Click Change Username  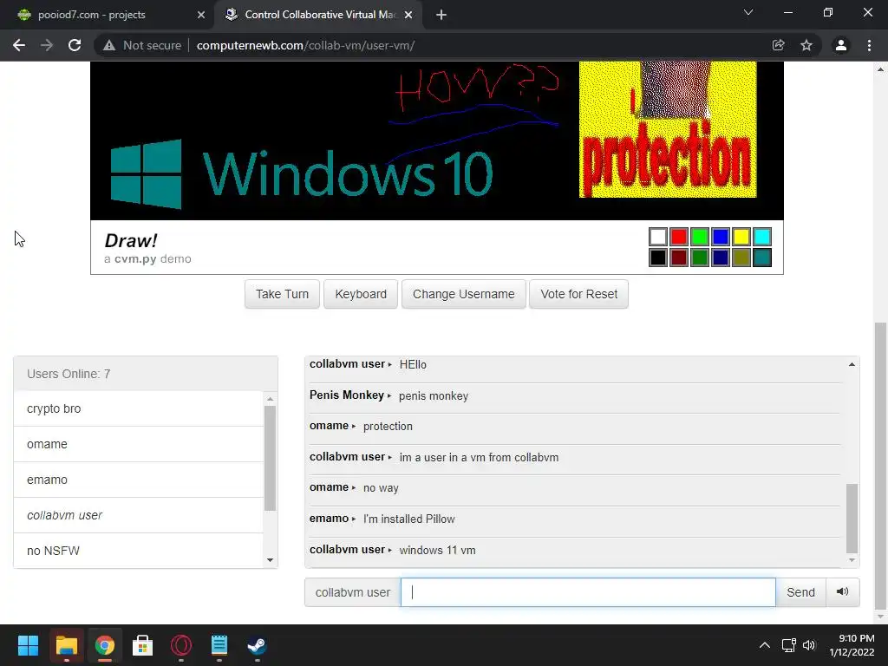coord(464,294)
